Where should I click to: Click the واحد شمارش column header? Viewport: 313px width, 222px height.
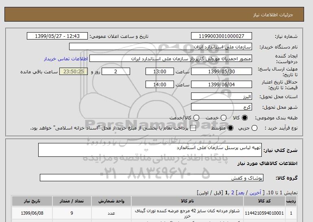[x=111, y=201]
